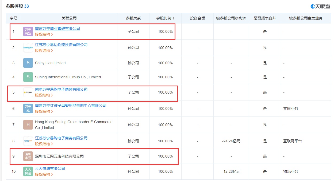Click the Suning logo for 江苏苏宁易达物流投资有限公司
The width and height of the screenshot is (334, 181).
click(28, 48)
